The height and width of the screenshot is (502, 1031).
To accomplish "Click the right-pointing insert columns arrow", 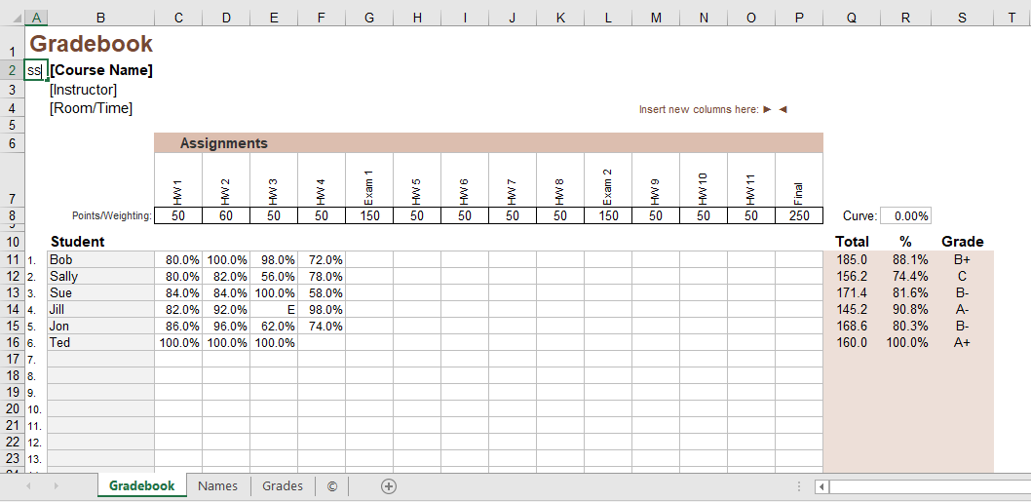I will [x=768, y=109].
